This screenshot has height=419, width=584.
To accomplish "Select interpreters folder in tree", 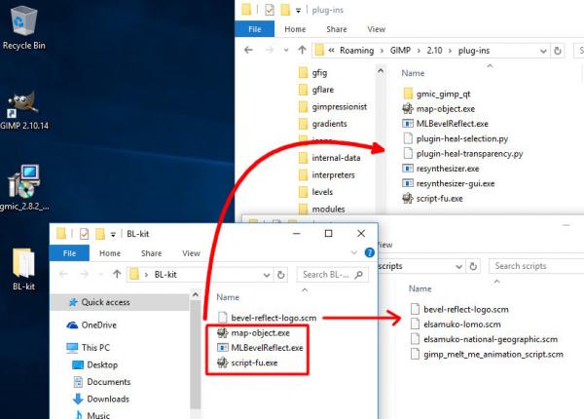I will [327, 174].
